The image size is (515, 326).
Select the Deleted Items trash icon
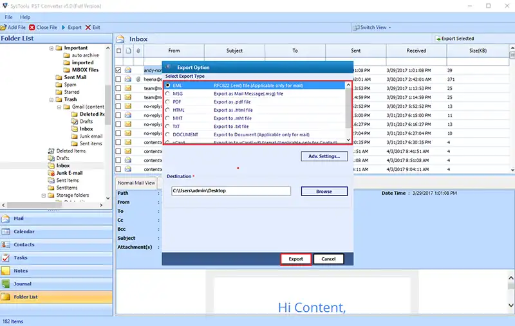pyautogui.click(x=51, y=151)
